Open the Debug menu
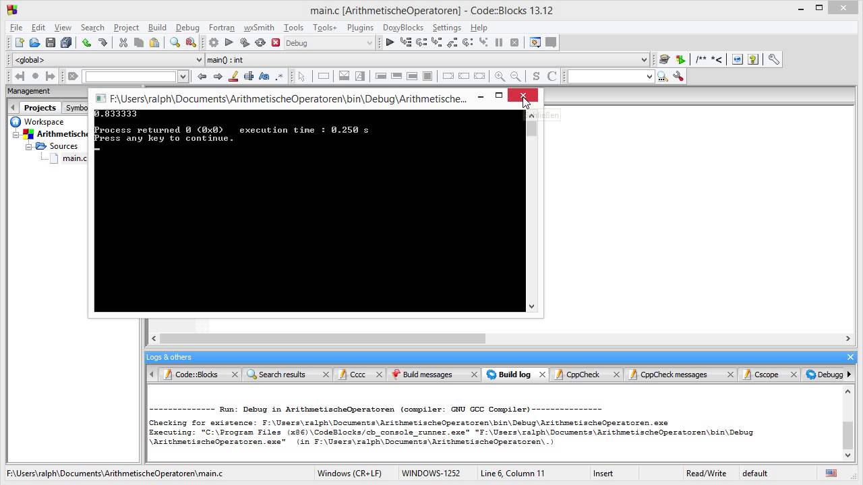 point(187,28)
